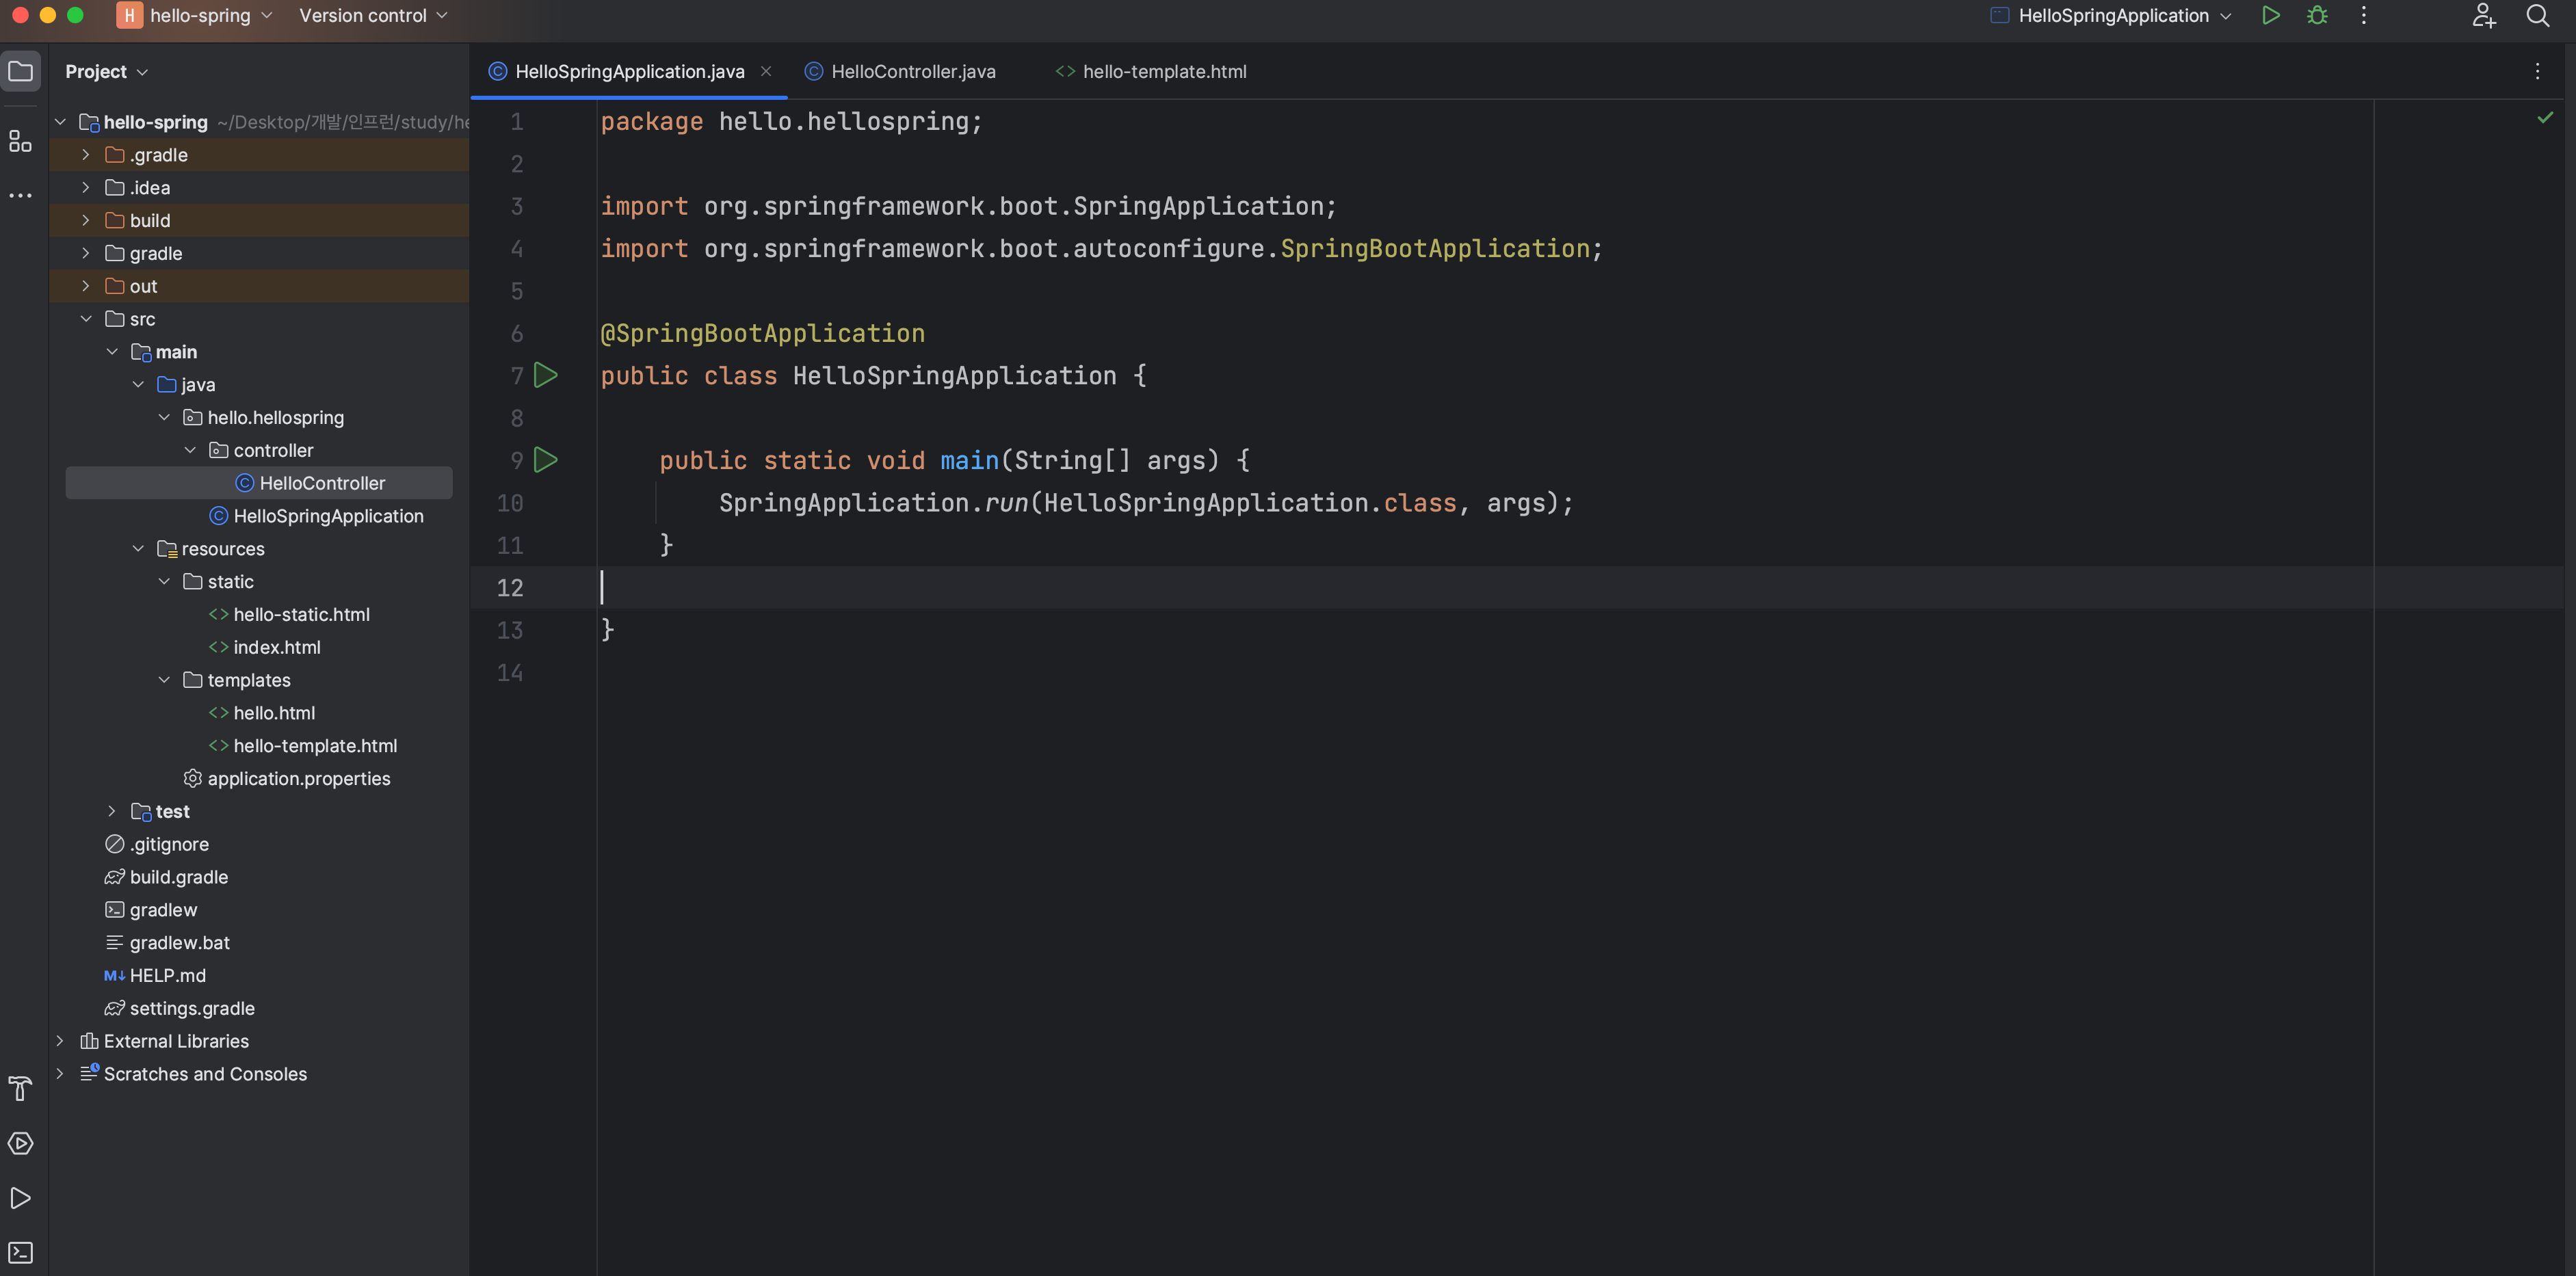Open editor tabs options menu

[x=2537, y=71]
